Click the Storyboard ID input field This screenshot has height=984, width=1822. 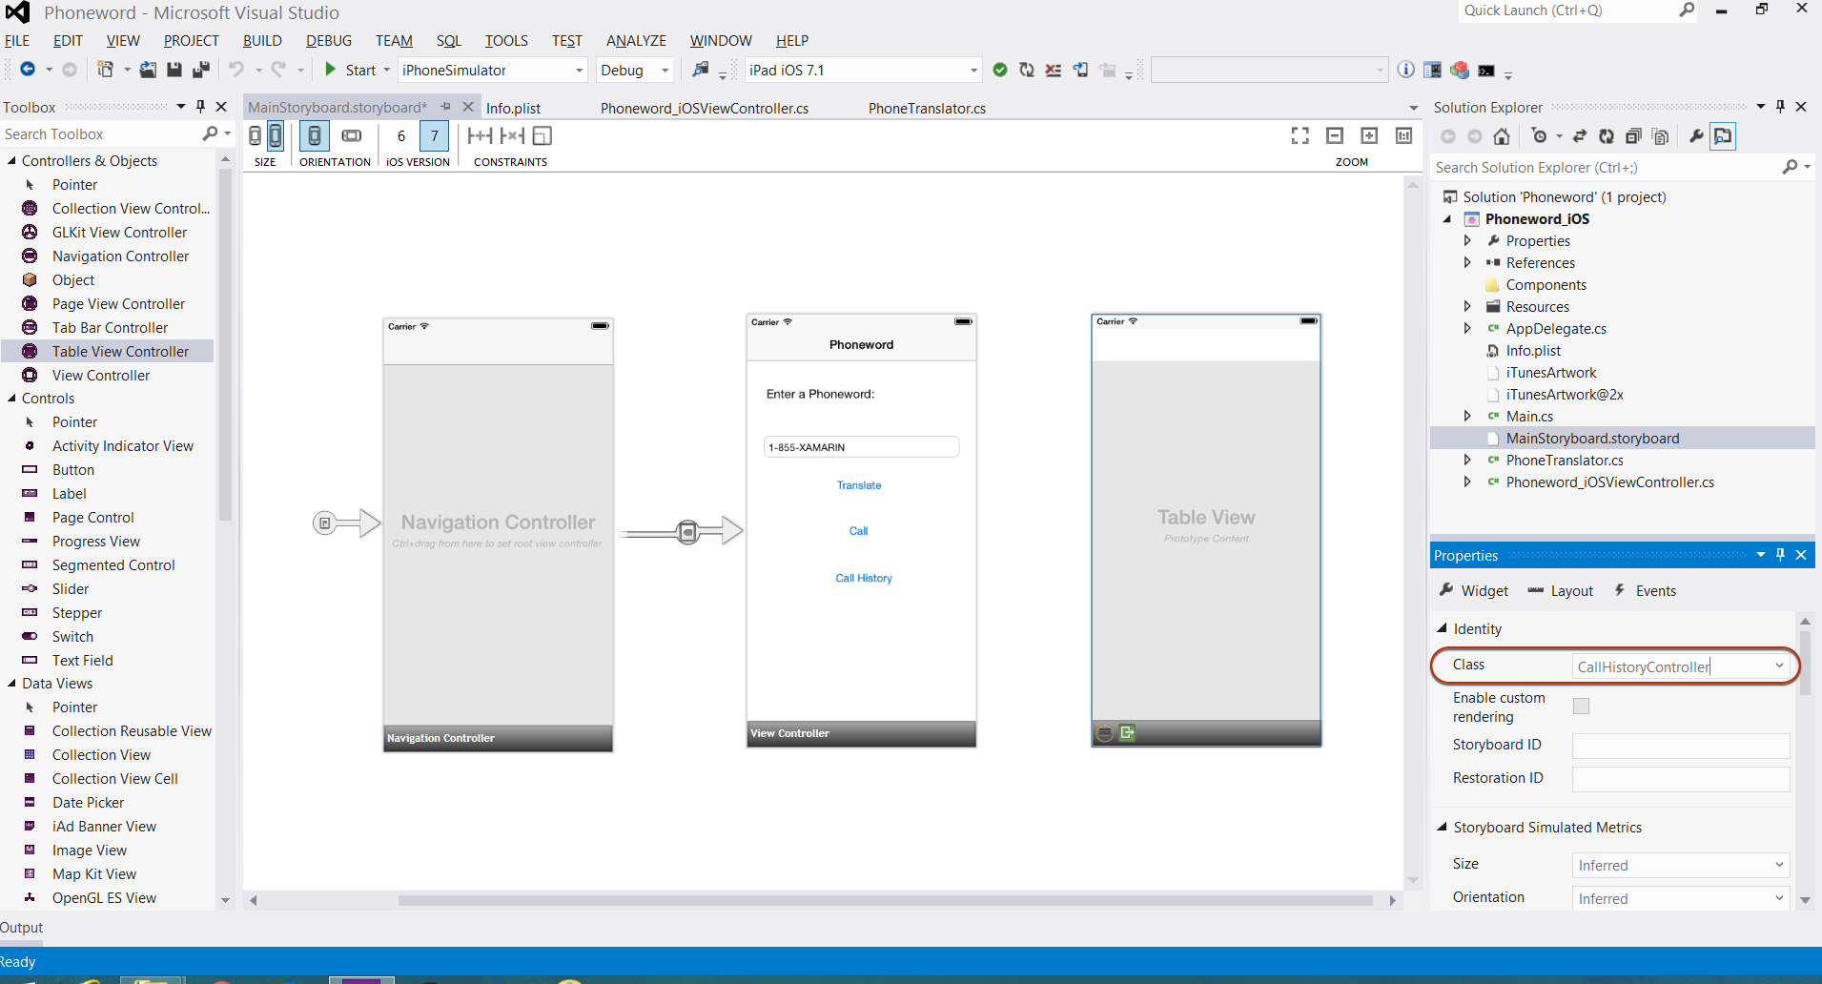tap(1680, 746)
